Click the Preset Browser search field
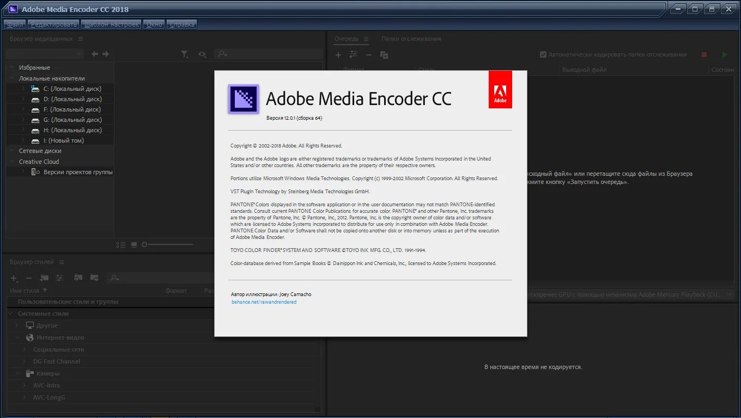This screenshot has width=741, height=418. (x=161, y=278)
